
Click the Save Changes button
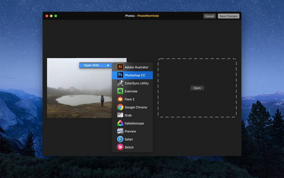click(x=228, y=16)
